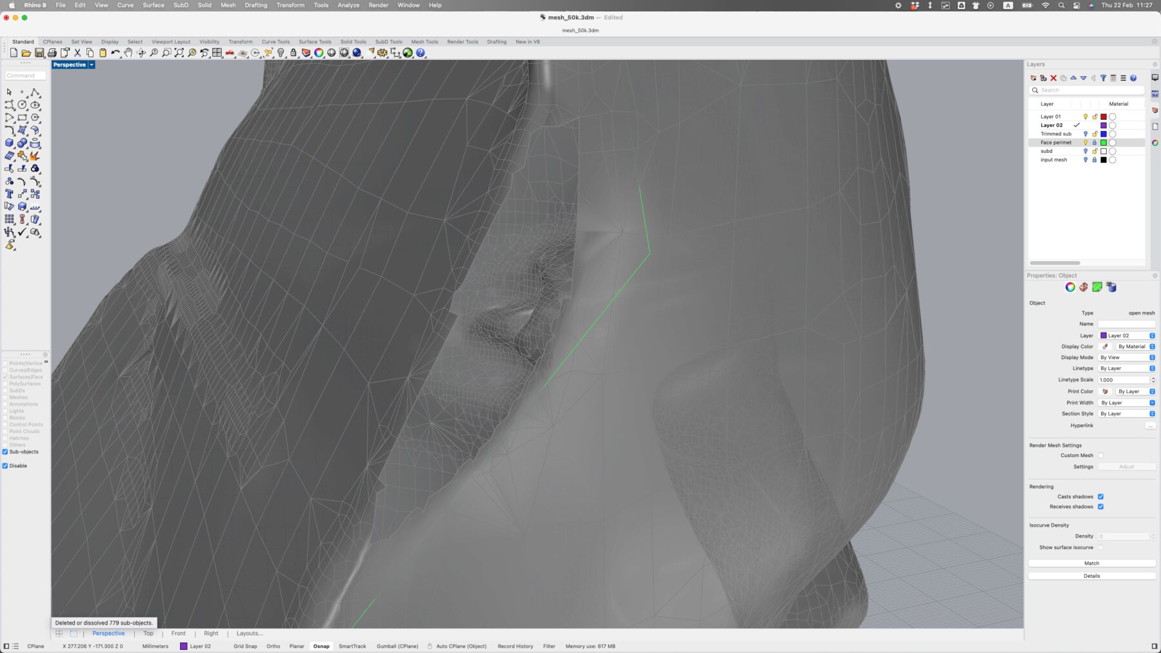Click the color wheel material icon in toolbar
1161x653 pixels.
(319, 53)
